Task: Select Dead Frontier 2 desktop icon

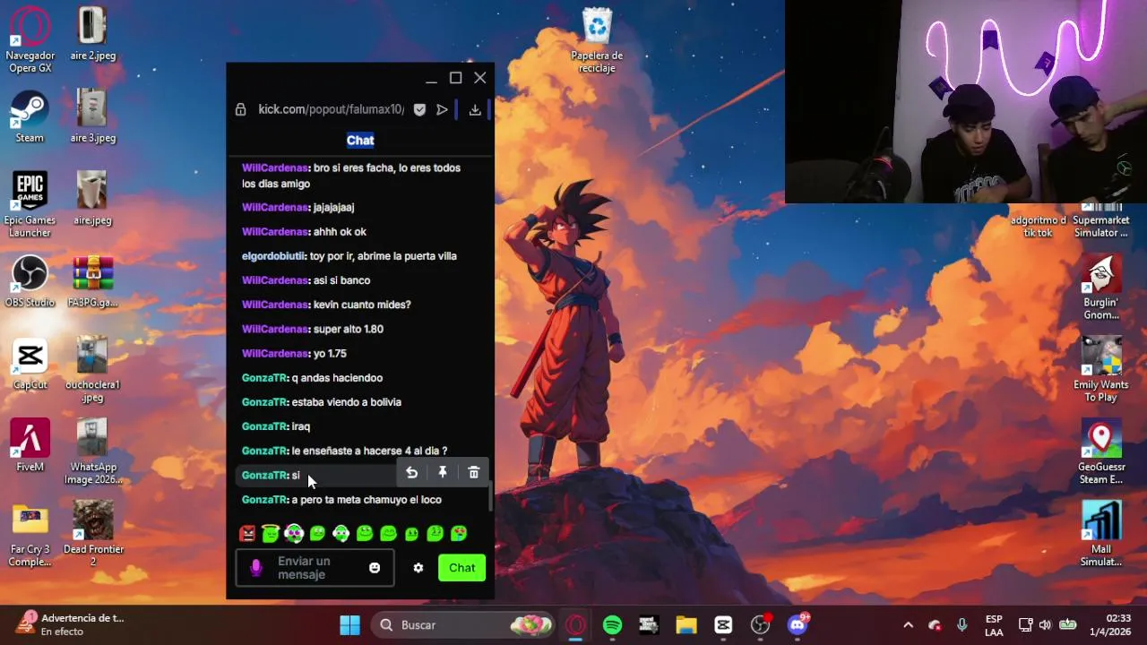Action: click(x=93, y=535)
